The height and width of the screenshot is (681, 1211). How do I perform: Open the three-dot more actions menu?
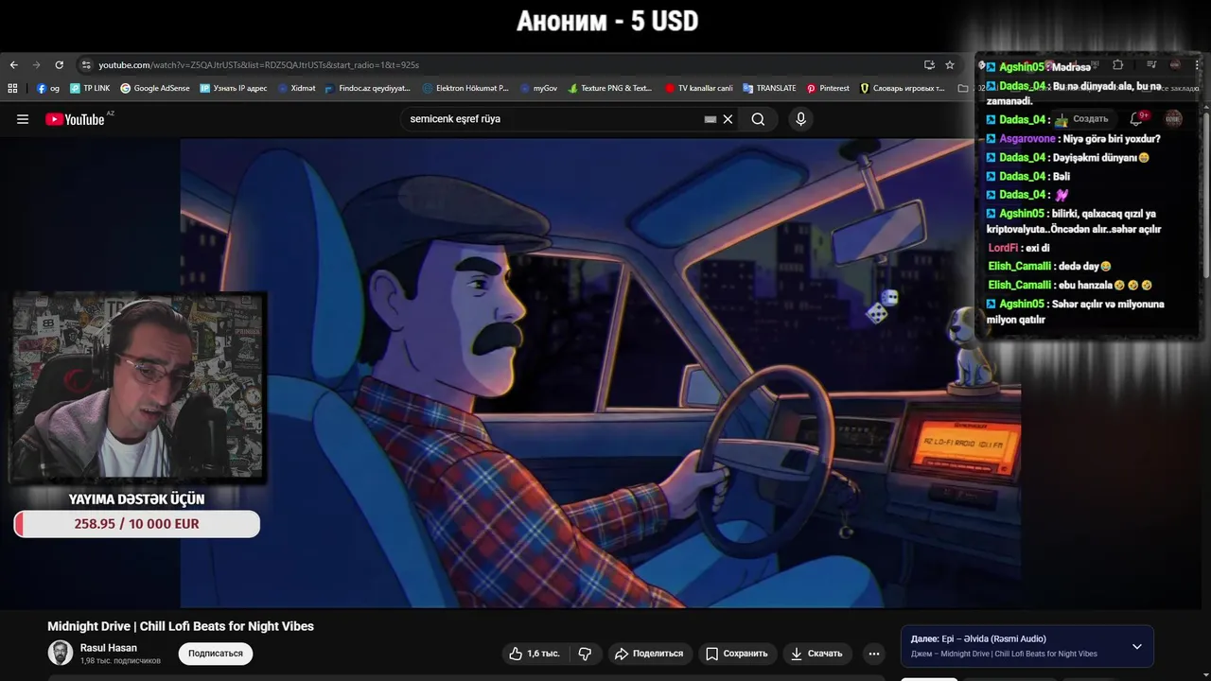coord(874,654)
